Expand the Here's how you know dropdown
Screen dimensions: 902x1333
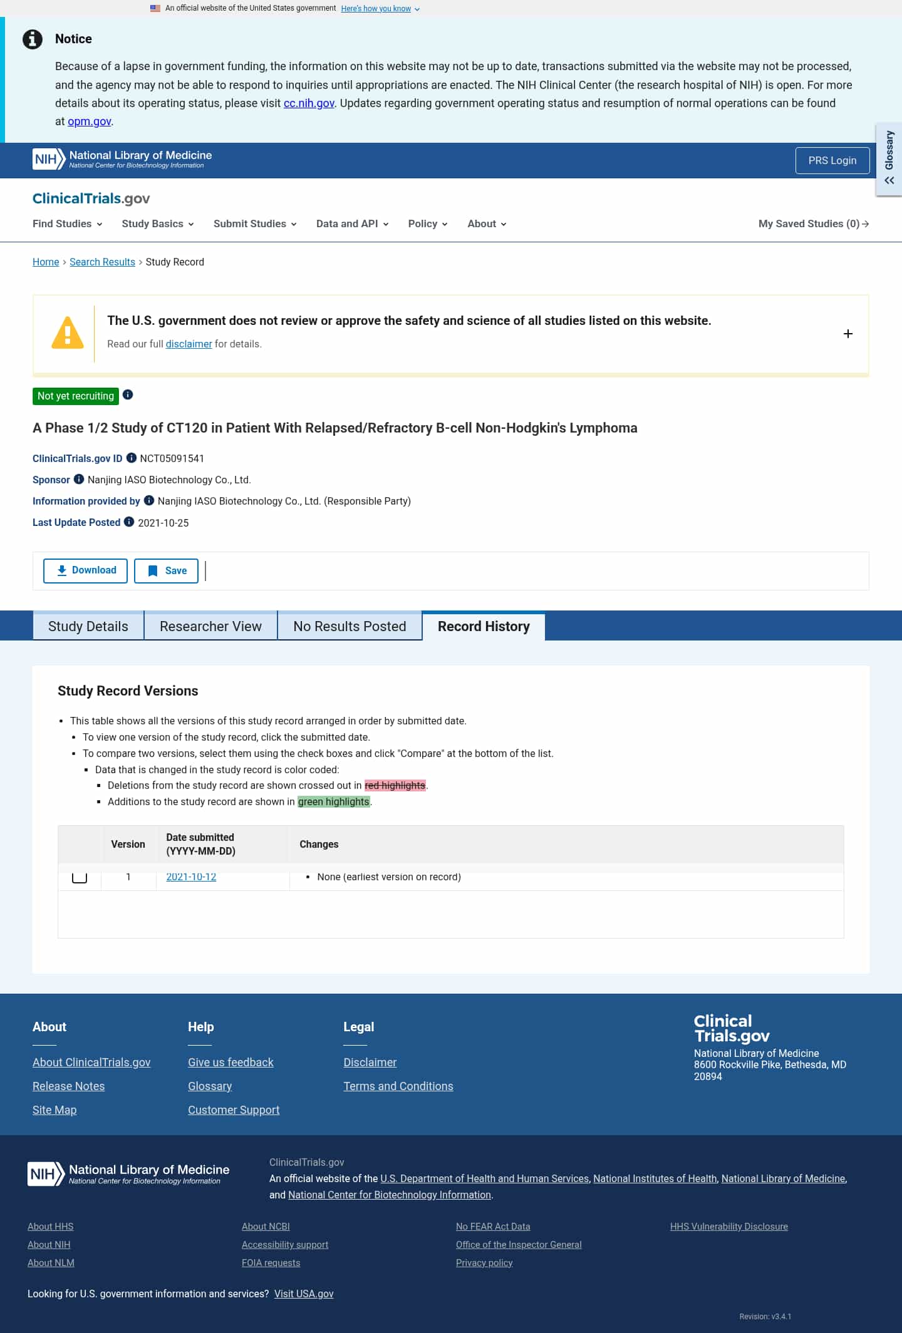click(380, 9)
